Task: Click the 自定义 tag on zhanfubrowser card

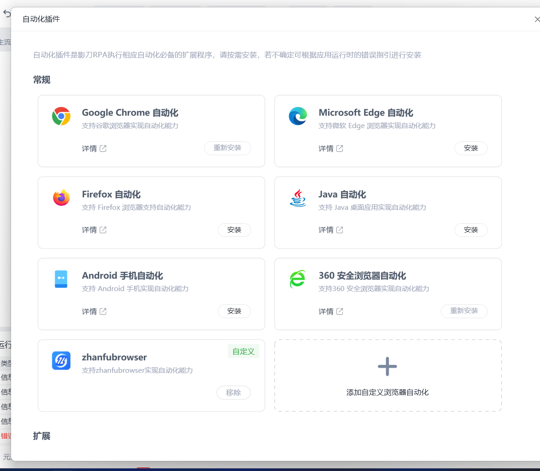Action: click(x=244, y=351)
